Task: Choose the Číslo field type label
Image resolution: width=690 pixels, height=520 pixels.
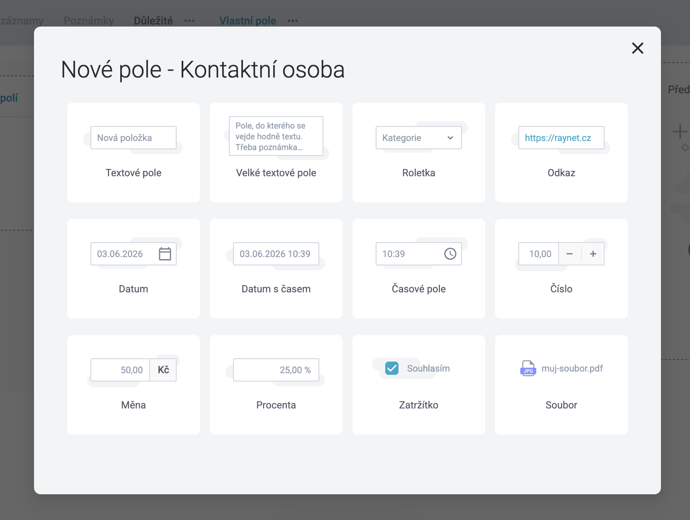Action: point(561,289)
